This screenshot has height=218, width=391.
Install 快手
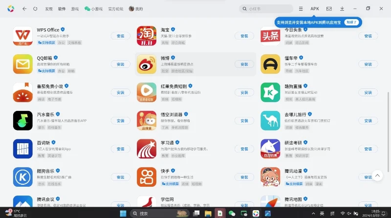(244, 177)
